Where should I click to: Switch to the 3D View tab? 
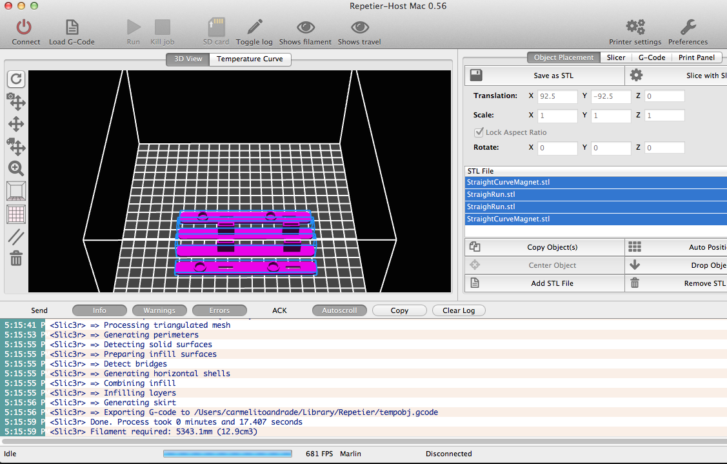pyautogui.click(x=188, y=59)
